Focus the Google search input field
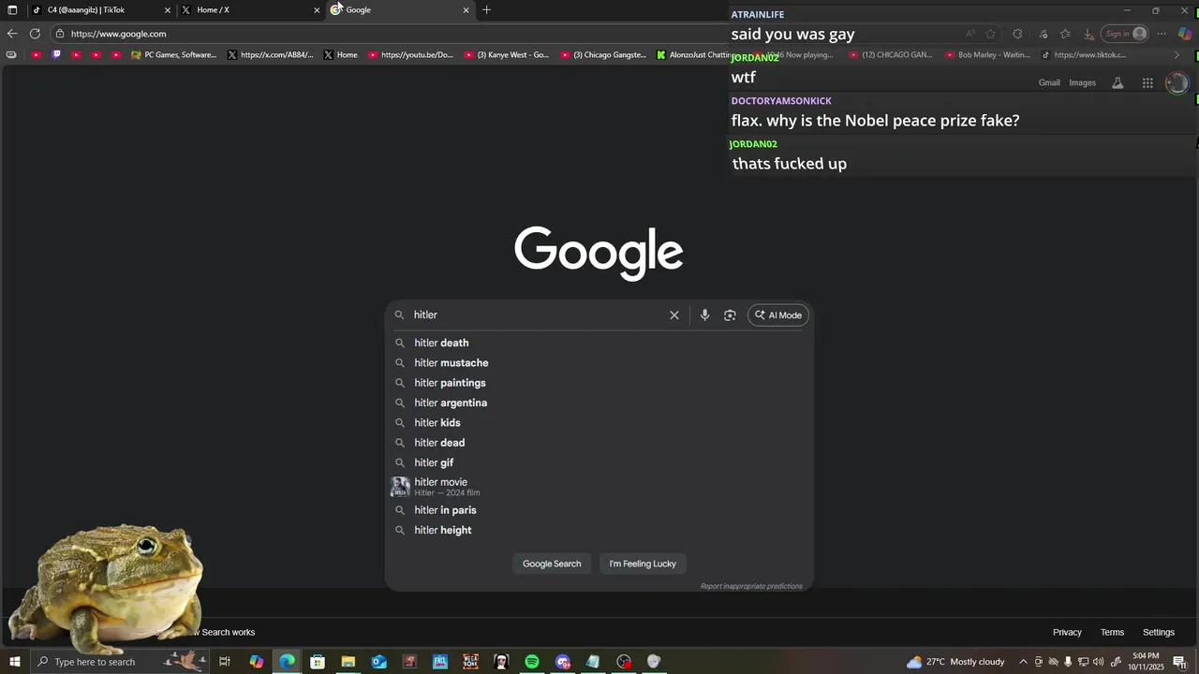The height and width of the screenshot is (674, 1199). [539, 315]
